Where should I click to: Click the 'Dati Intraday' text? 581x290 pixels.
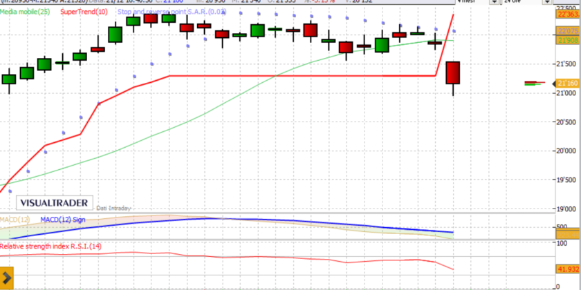point(113,209)
